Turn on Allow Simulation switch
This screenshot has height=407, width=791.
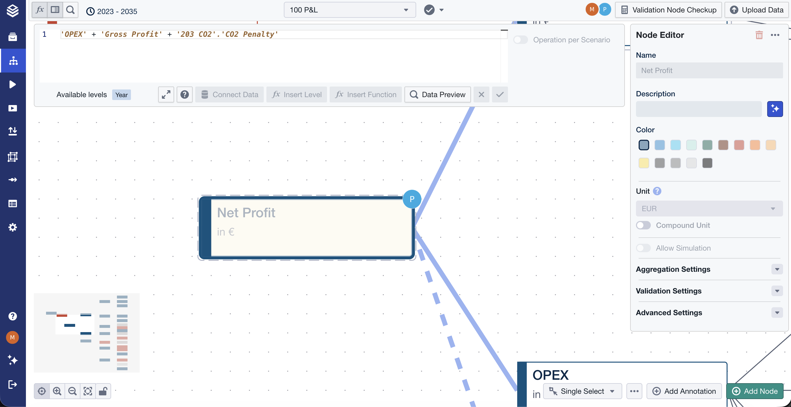[643, 248]
